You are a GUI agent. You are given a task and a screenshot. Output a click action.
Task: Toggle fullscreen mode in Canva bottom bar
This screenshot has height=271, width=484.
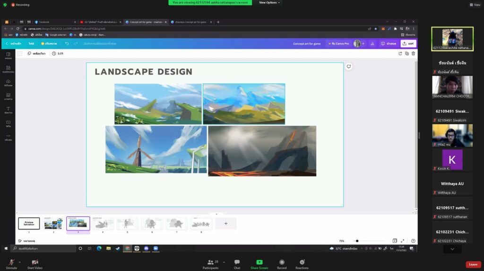pyautogui.click(x=403, y=241)
